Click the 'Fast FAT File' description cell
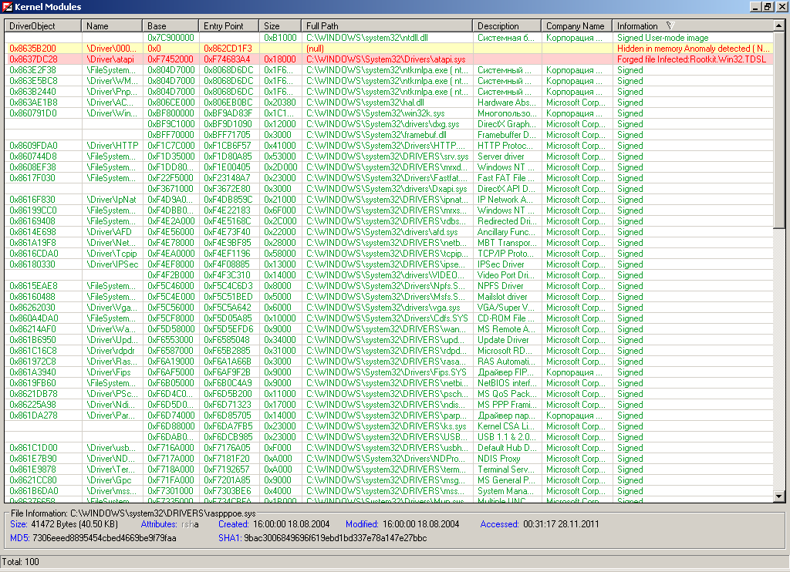Viewport: 790px width, 572px height. coord(506,178)
